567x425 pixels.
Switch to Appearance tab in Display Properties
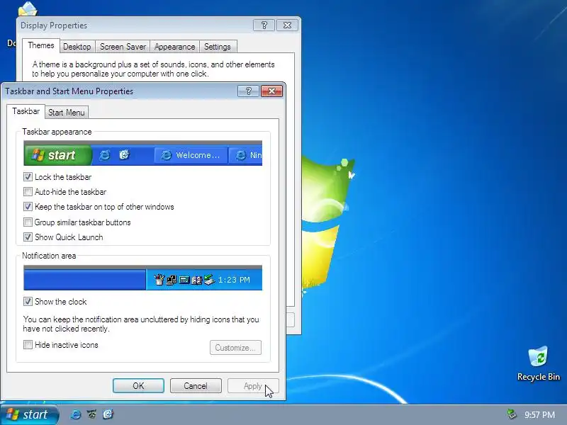pyautogui.click(x=174, y=47)
